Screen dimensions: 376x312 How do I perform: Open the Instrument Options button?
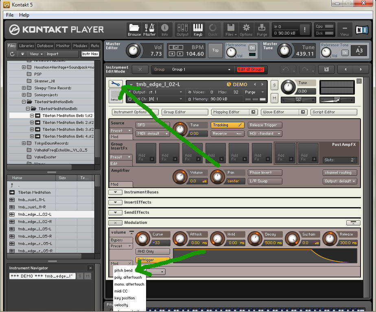pyautogui.click(x=135, y=112)
